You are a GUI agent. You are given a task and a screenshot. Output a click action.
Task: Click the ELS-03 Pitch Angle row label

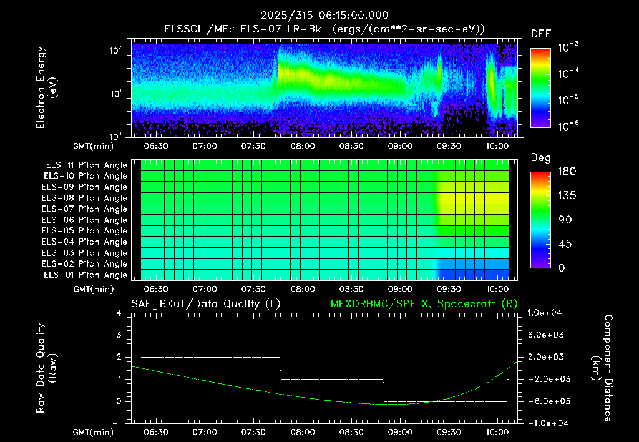(84, 253)
